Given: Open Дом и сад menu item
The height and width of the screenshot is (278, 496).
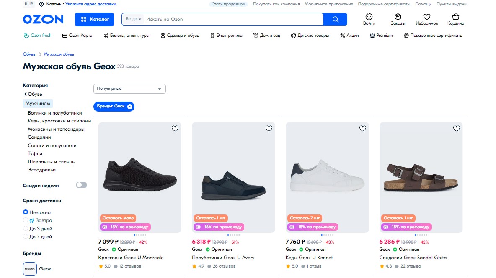Looking at the screenshot, I should click(x=266, y=36).
